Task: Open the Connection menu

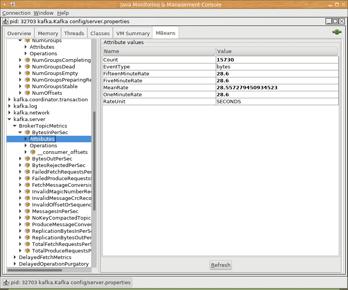Action: pos(16,13)
